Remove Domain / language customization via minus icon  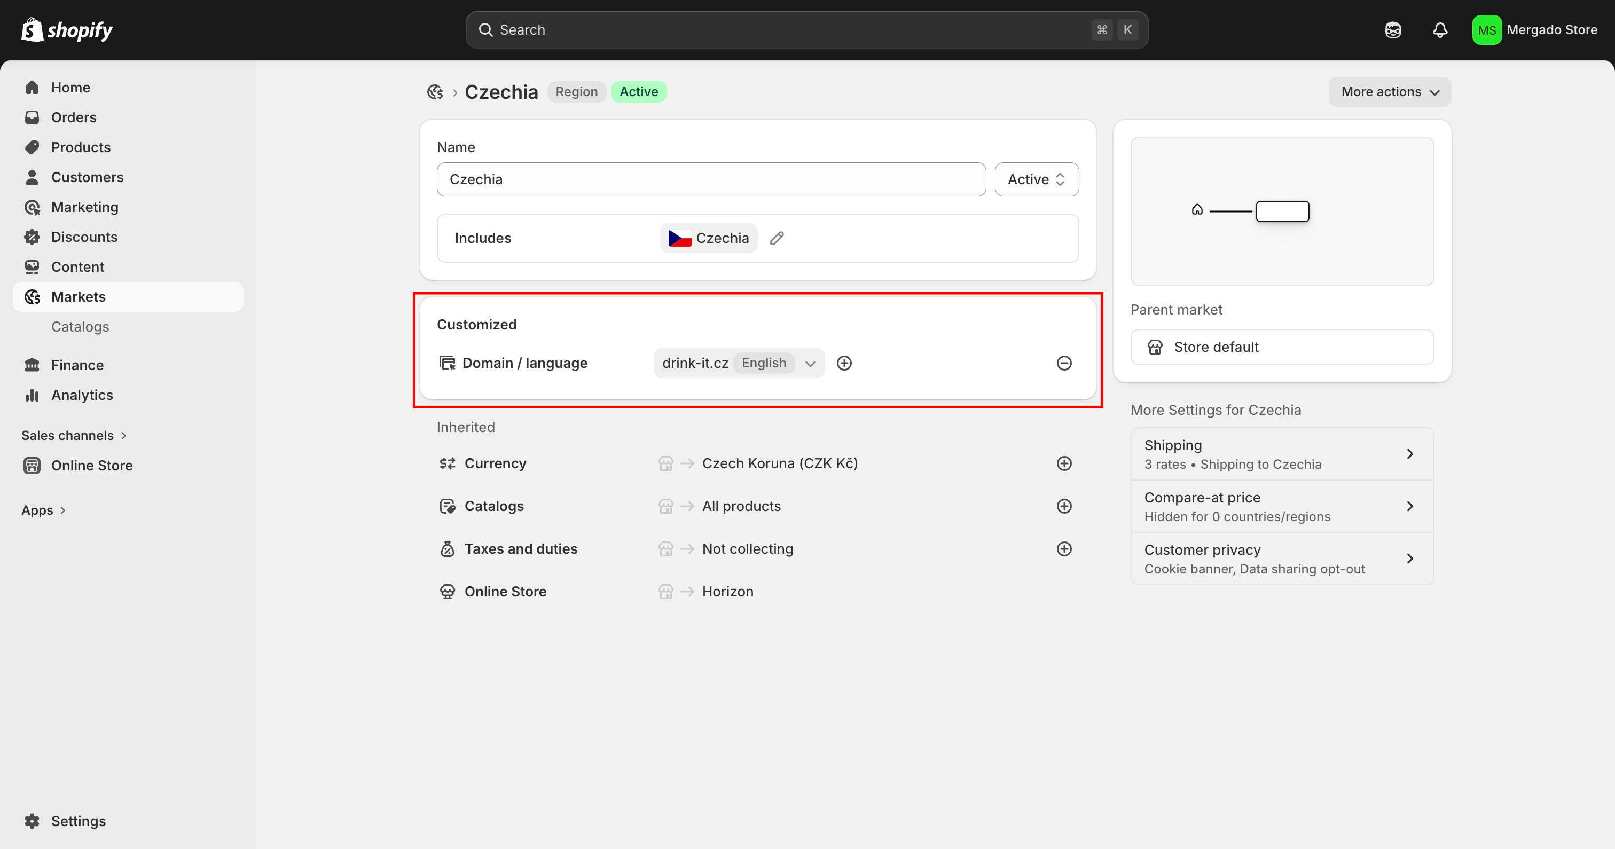tap(1063, 363)
